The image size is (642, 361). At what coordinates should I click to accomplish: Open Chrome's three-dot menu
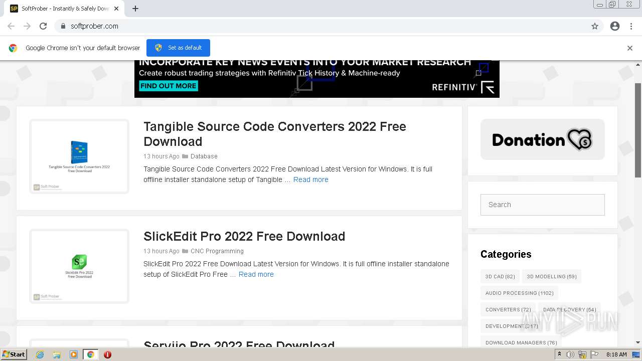631,26
